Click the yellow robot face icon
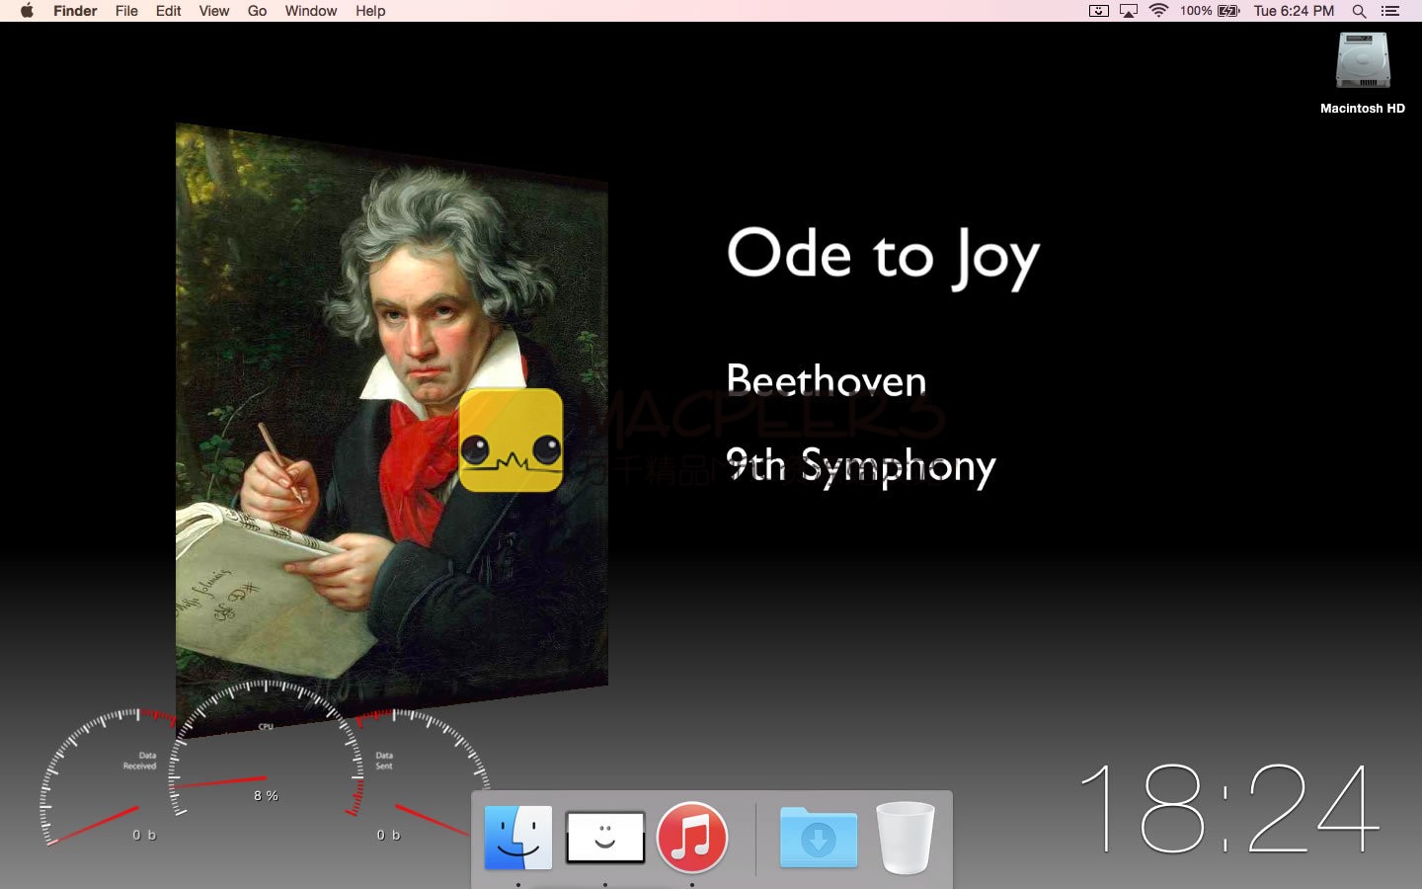1422x889 pixels. coord(512,441)
